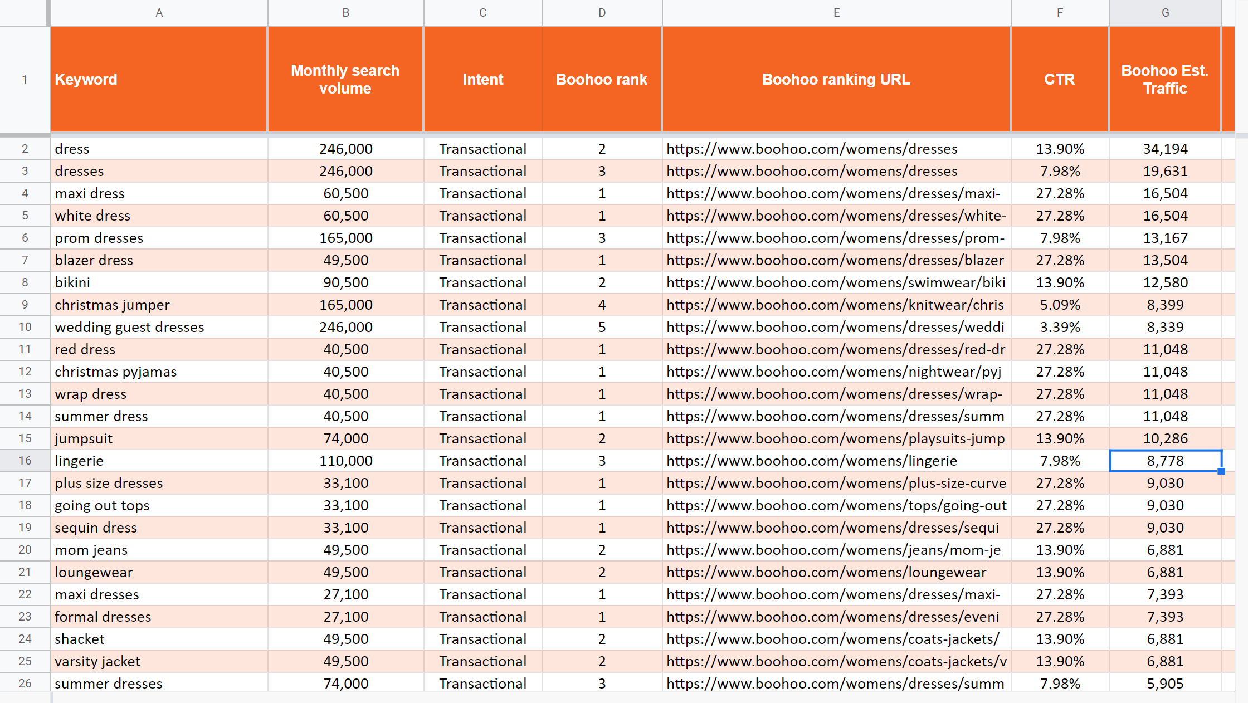Select column G header
Screen dimensions: 1248x703
tap(1165, 13)
